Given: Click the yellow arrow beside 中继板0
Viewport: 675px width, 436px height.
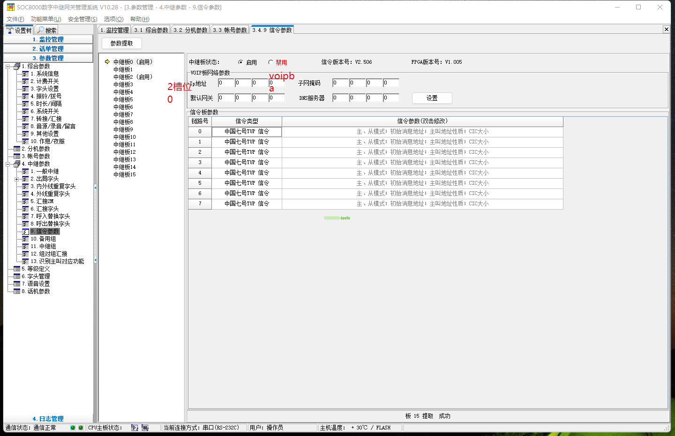Looking at the screenshot, I should coord(107,62).
